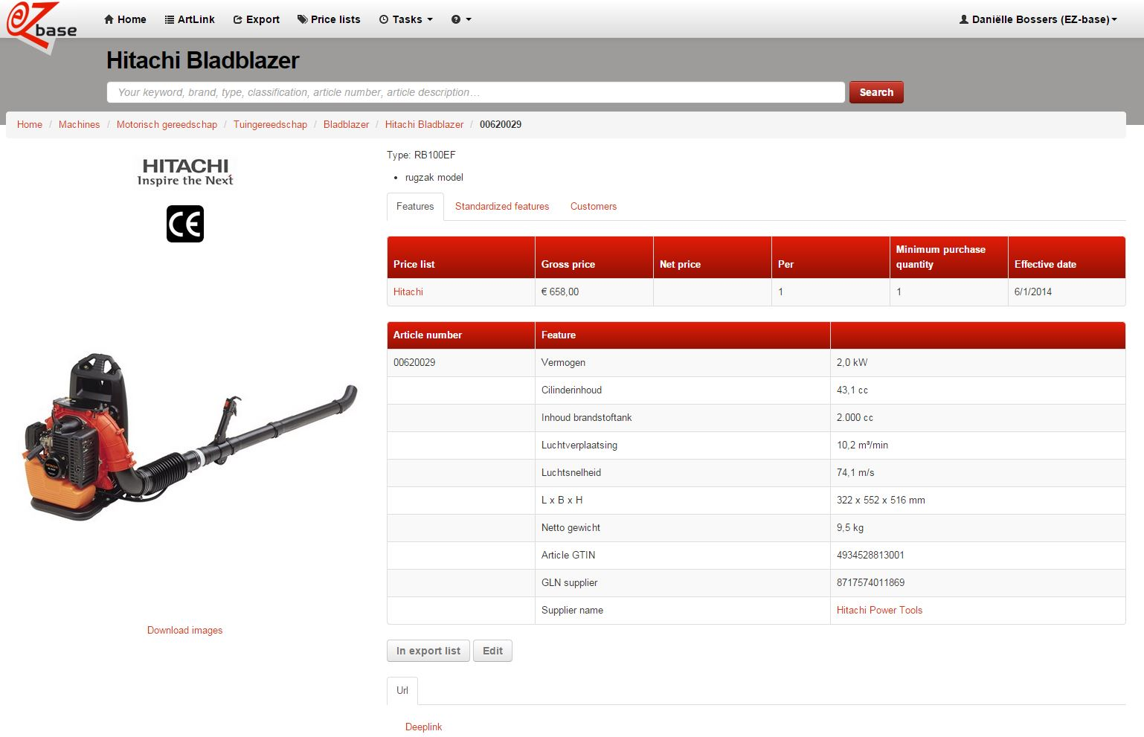The height and width of the screenshot is (737, 1144).
Task: Open the Hitachi price list link
Action: pos(408,292)
